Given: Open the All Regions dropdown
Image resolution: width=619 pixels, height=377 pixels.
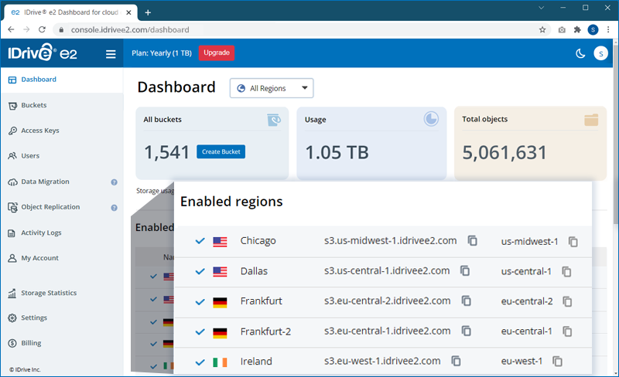Looking at the screenshot, I should [x=271, y=88].
